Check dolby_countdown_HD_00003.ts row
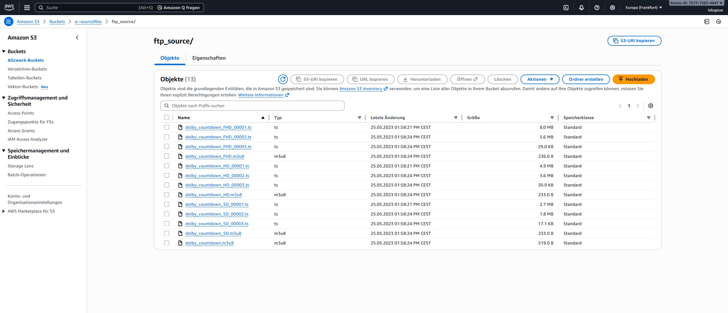This screenshot has width=728, height=313. click(x=167, y=185)
